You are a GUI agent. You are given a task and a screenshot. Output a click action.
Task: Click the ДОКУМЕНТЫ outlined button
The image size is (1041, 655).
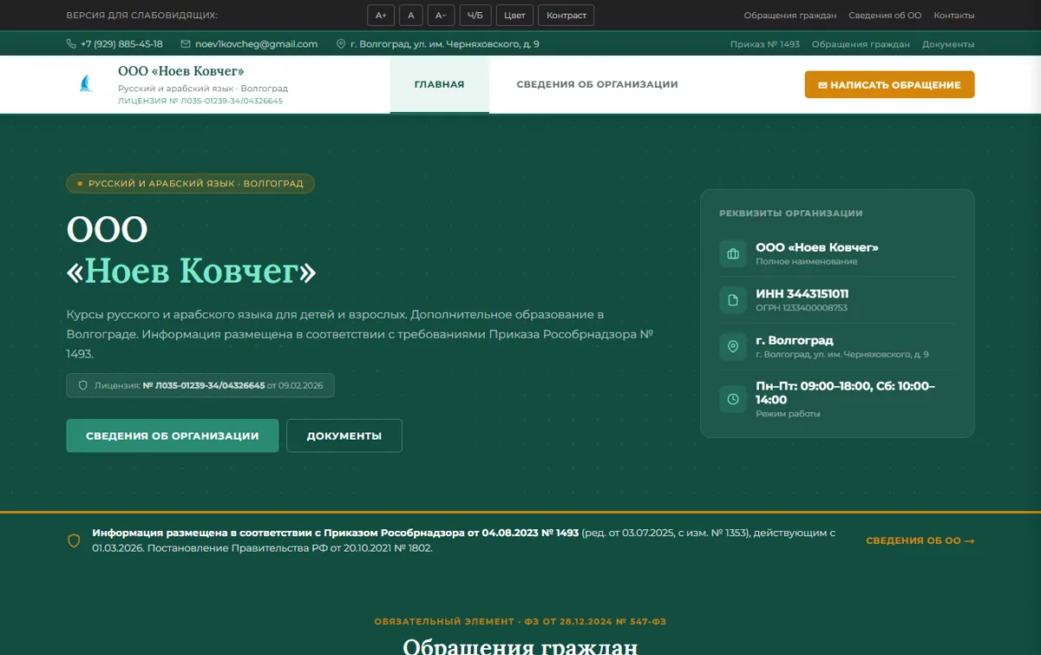tap(344, 436)
